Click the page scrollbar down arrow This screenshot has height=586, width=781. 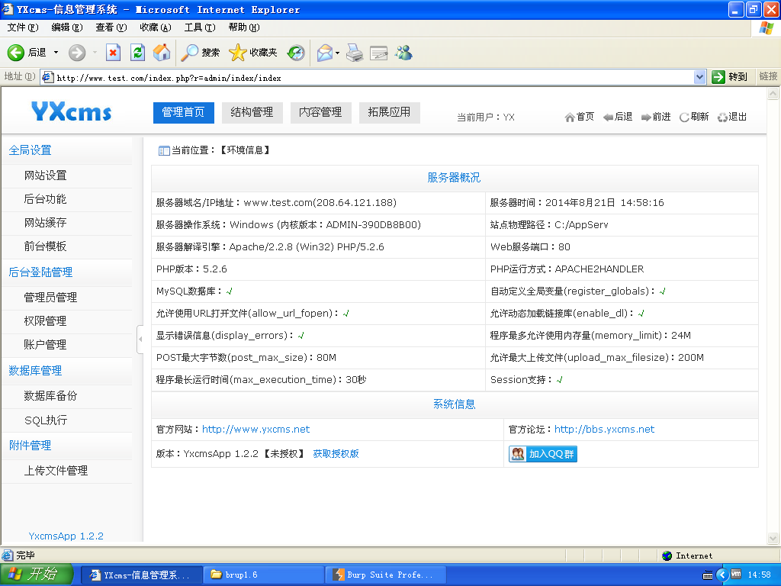773,538
